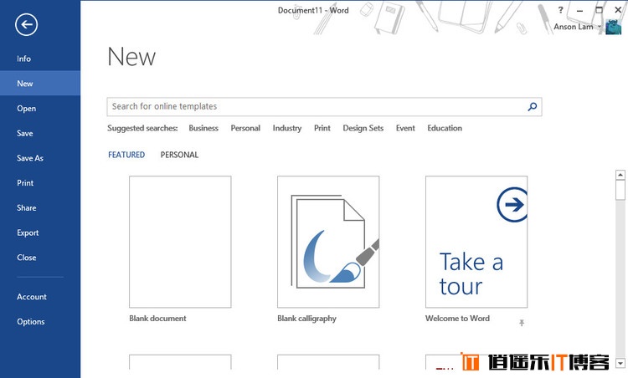Click the Blank calligraphy label
This screenshot has width=628, height=378.
click(306, 319)
